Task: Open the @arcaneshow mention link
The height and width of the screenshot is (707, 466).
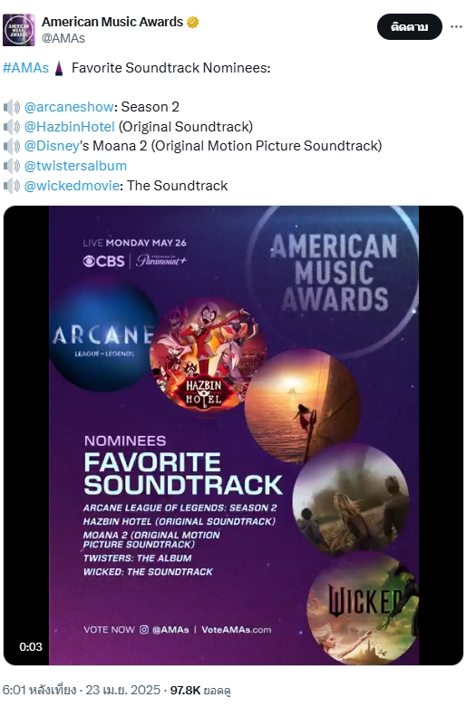Action: 69,107
